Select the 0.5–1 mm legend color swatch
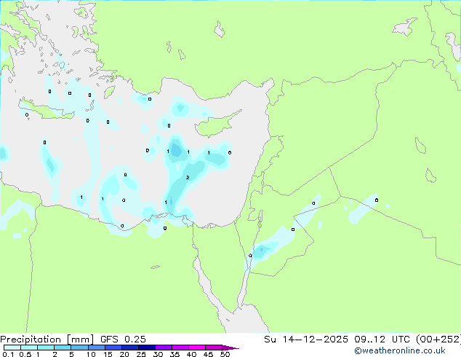This screenshot has height=357, width=461. (x=29, y=348)
